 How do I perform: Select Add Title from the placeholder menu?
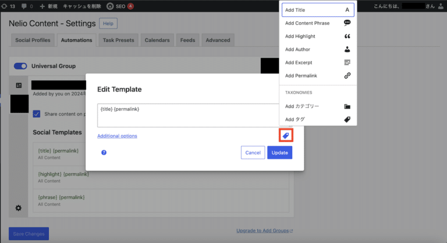pyautogui.click(x=318, y=10)
